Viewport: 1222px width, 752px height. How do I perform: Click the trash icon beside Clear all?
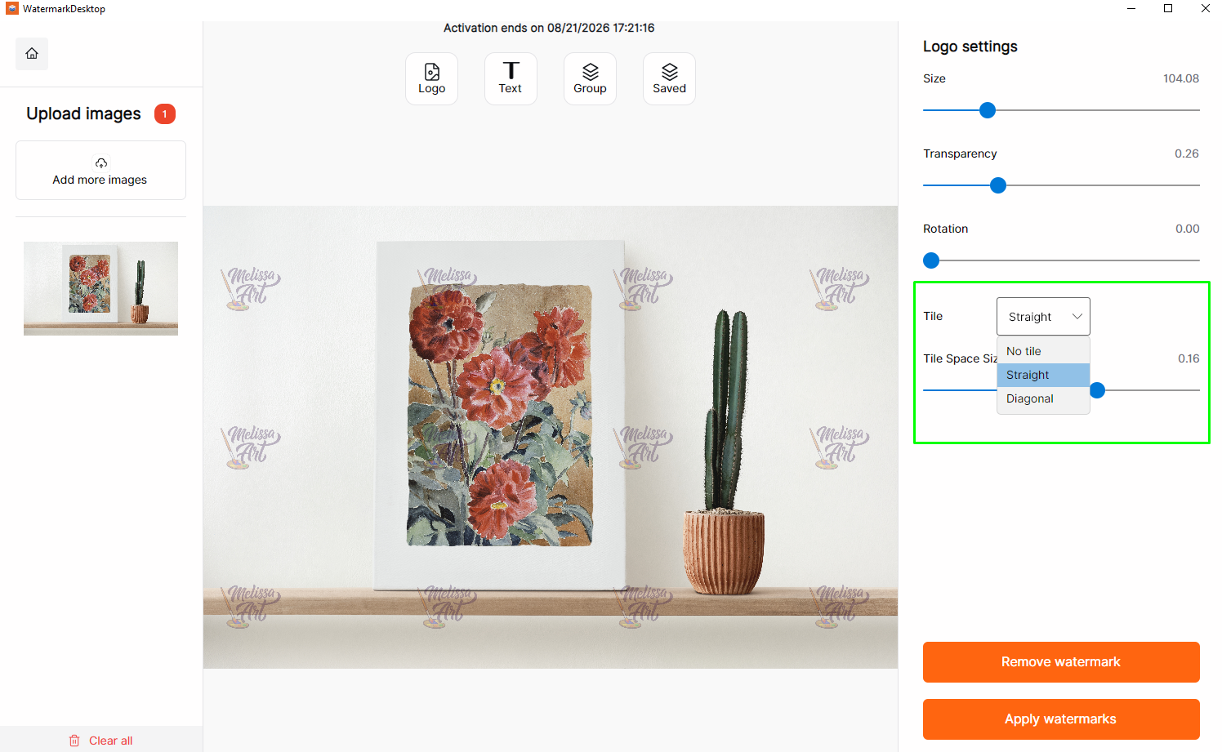pos(74,741)
